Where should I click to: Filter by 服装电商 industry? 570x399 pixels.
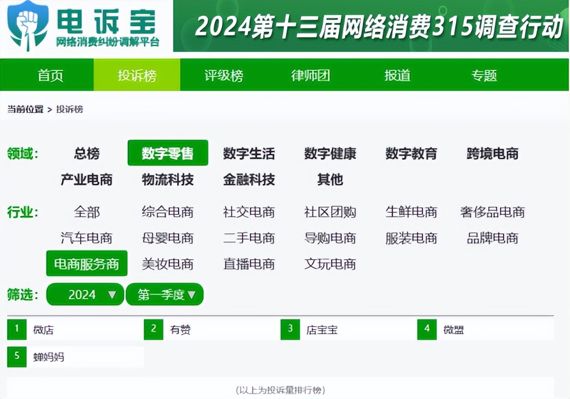tap(411, 238)
